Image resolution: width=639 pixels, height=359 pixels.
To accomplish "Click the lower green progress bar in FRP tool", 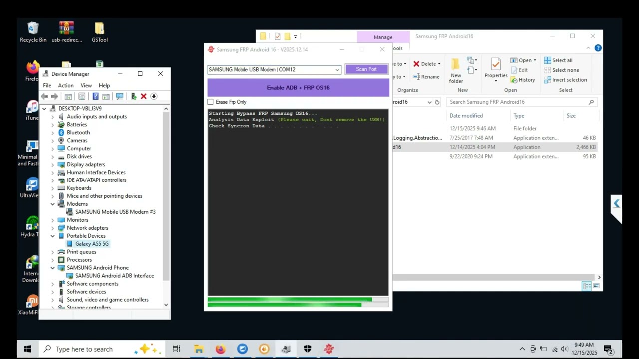I will pyautogui.click(x=298, y=304).
